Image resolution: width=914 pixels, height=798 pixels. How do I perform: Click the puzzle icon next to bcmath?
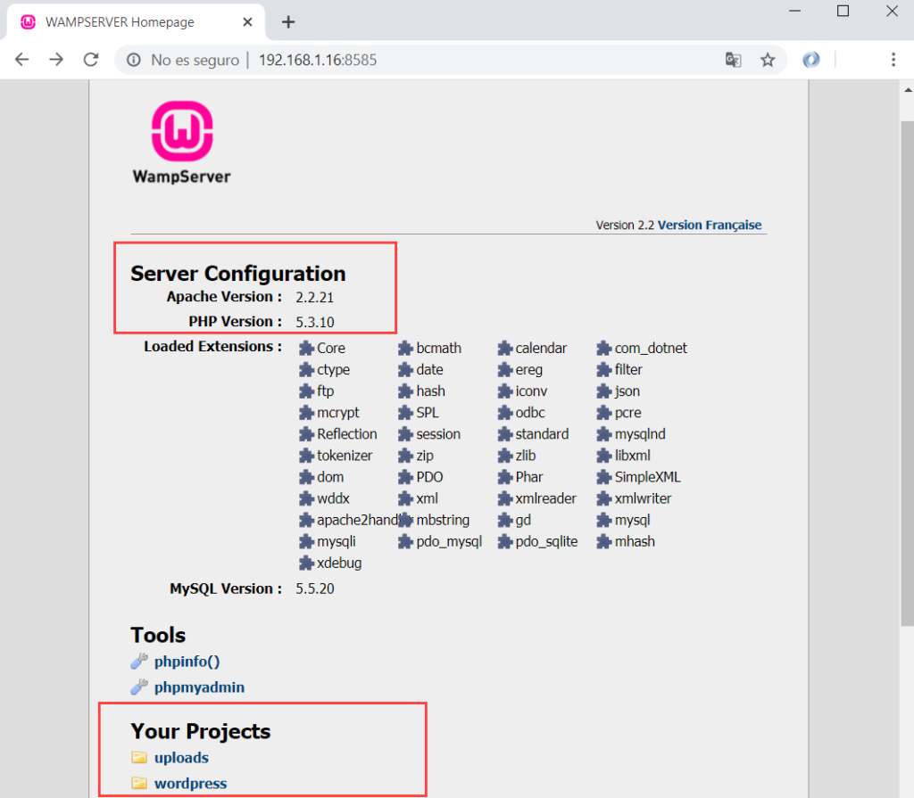pos(406,349)
